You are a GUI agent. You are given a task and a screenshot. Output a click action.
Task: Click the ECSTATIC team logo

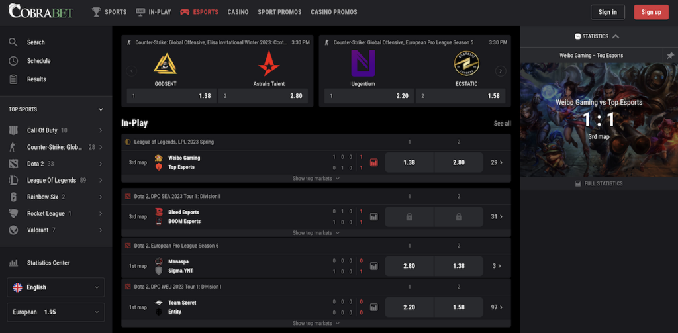point(467,64)
